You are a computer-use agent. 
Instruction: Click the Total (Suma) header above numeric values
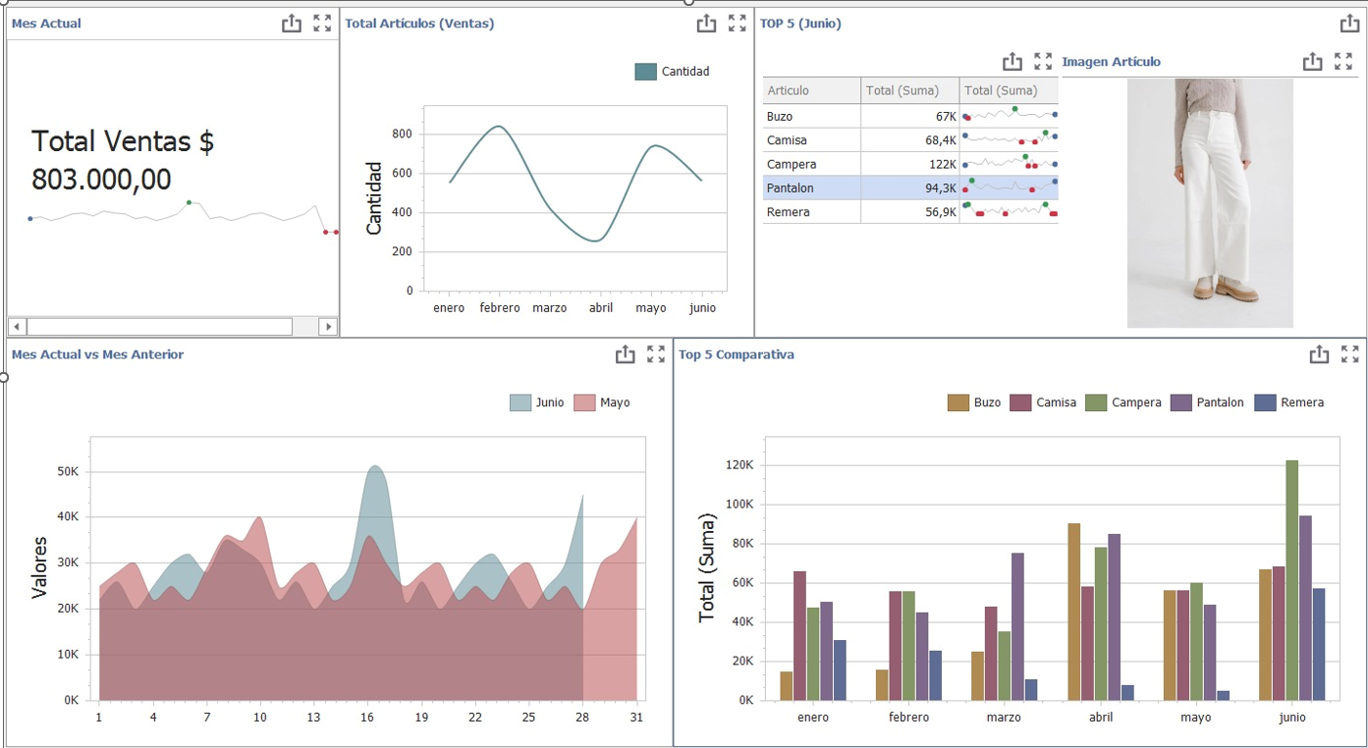910,90
